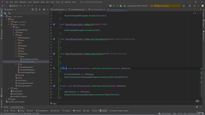Collapse the Source folder node
The height and width of the screenshot is (115, 205).
[9, 25]
